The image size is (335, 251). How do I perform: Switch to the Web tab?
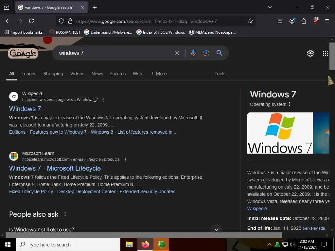pyautogui.click(x=137, y=74)
